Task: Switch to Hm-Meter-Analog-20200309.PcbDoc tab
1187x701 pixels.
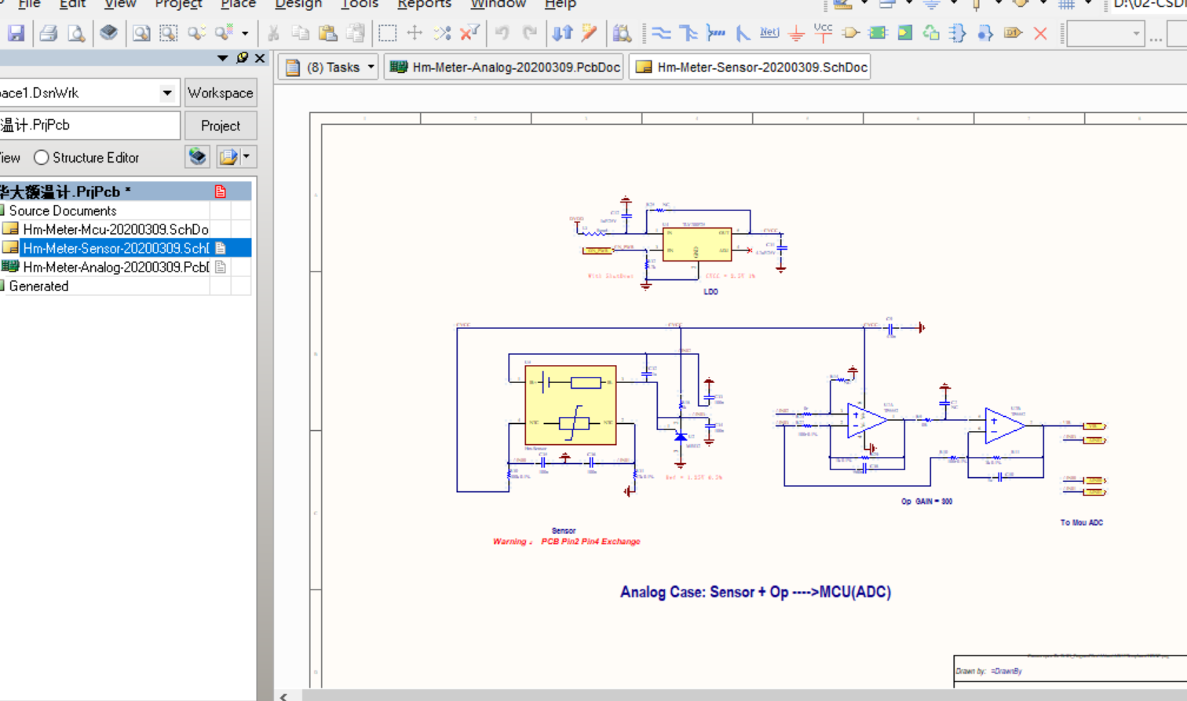Action: 504,68
